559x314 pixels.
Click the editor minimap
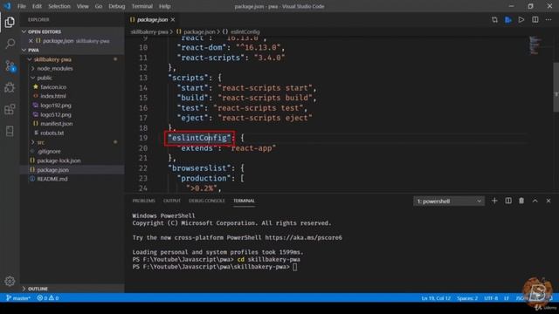coord(535,45)
